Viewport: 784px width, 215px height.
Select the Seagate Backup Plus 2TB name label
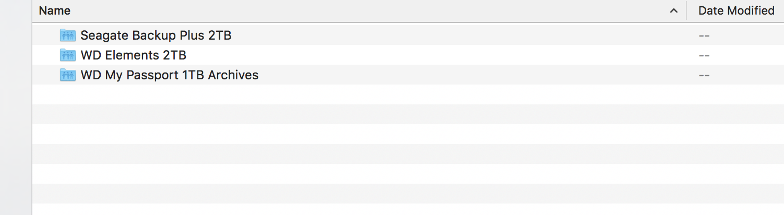(x=156, y=35)
